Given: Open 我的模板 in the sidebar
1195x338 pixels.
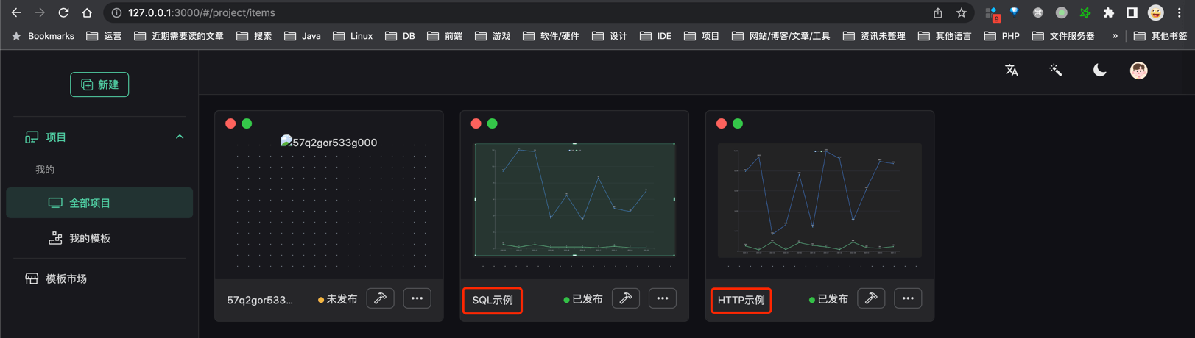Looking at the screenshot, I should point(89,238).
